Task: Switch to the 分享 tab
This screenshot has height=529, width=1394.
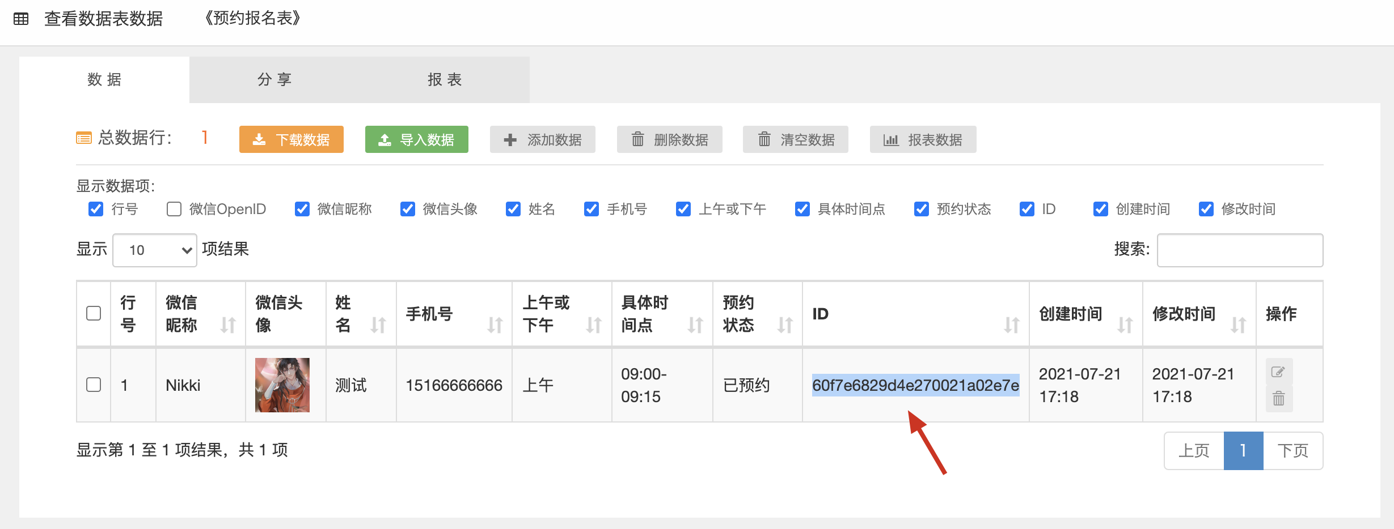Action: click(x=274, y=79)
